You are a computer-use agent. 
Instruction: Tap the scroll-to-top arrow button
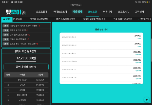[x=147, y=100]
